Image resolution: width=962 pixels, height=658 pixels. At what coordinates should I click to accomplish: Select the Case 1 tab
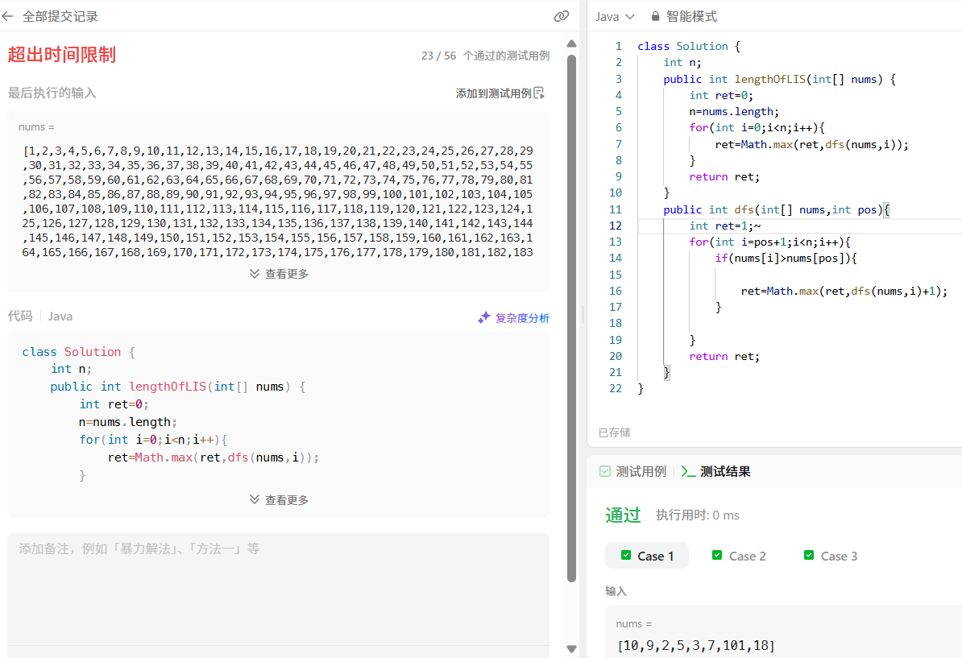click(647, 556)
